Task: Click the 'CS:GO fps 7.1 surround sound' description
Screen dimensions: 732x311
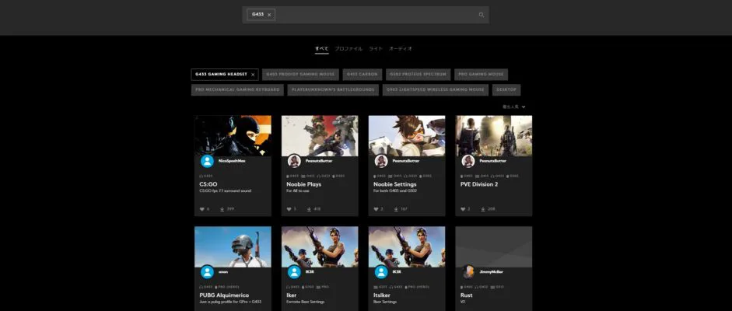Action: [225, 191]
